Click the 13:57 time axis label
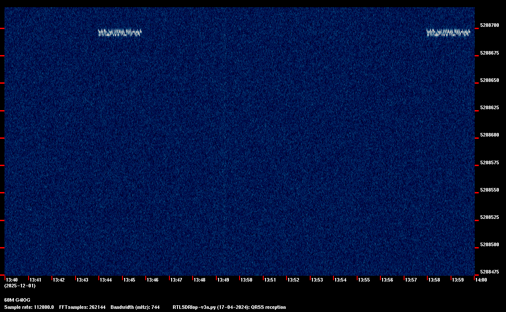506x312 pixels. tap(411, 280)
